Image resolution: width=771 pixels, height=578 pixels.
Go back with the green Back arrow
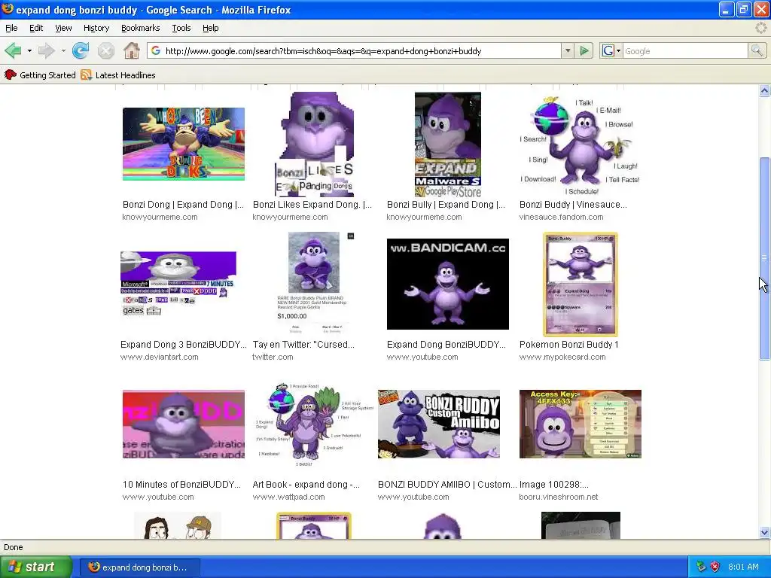click(14, 50)
